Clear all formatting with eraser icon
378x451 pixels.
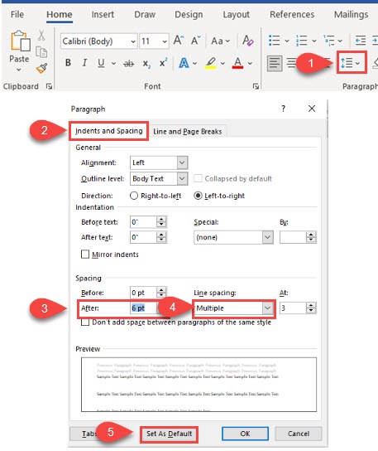[x=248, y=41]
